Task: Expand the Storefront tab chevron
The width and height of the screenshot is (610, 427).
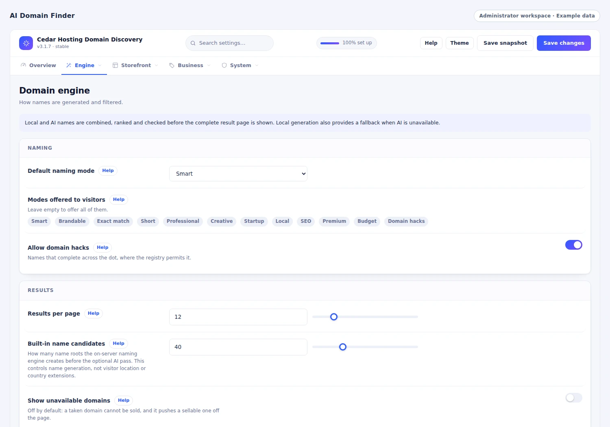Action: pos(157,65)
